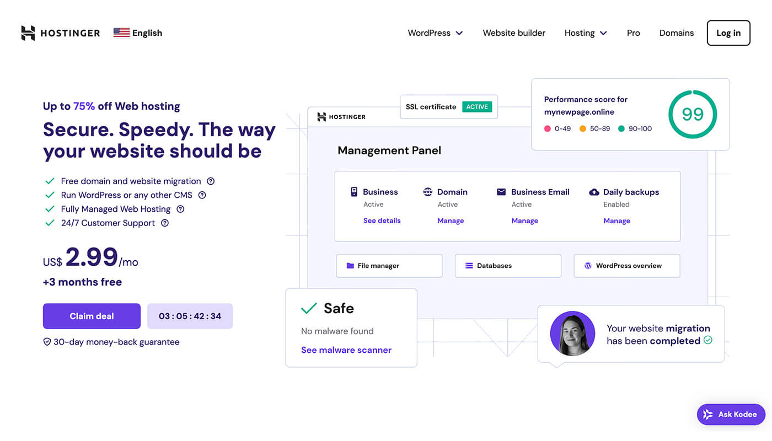Click the checkmark beside Fully Managed Web Hosting
The height and width of the screenshot is (441, 772).
50,209
